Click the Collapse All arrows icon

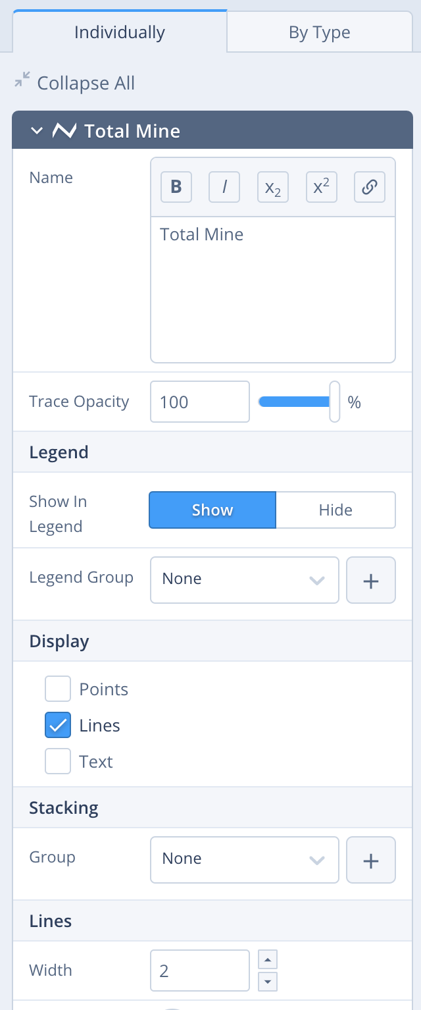coord(22,80)
